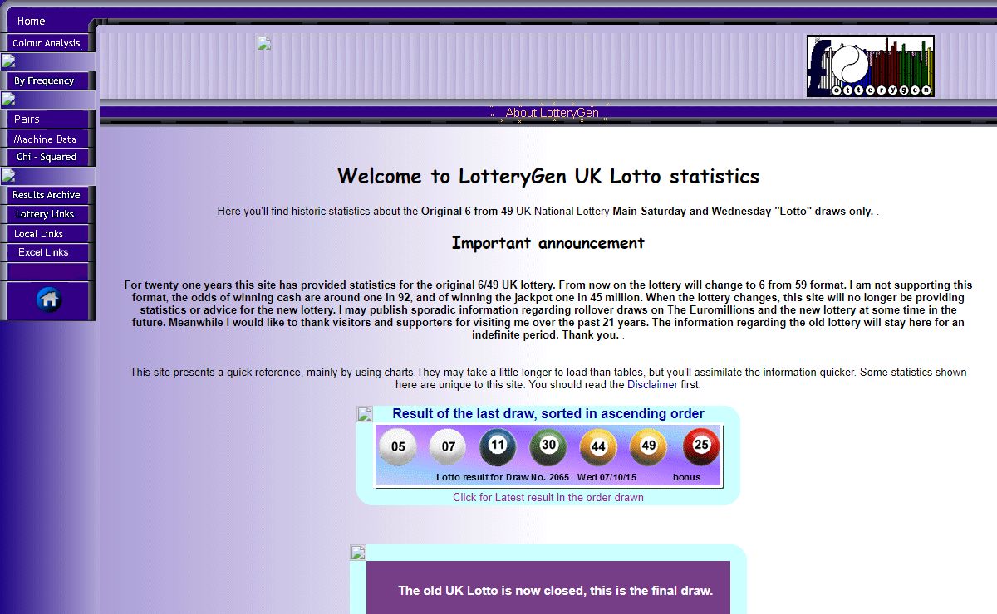Open Chi - Squared page
The image size is (997, 614).
[x=47, y=157]
